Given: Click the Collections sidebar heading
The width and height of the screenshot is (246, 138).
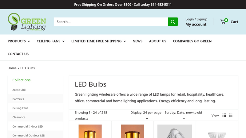Looking at the screenshot, I should click(x=22, y=80).
